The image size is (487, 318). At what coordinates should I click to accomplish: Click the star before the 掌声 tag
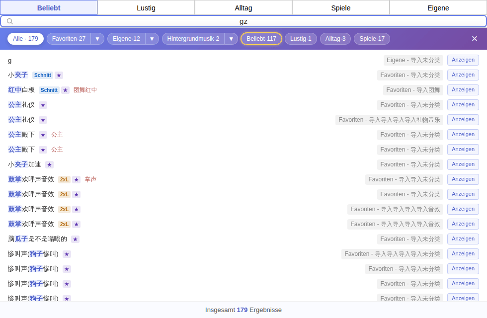(77, 179)
